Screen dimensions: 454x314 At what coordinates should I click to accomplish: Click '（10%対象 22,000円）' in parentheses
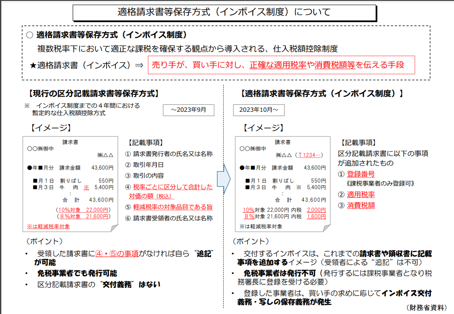point(83,210)
